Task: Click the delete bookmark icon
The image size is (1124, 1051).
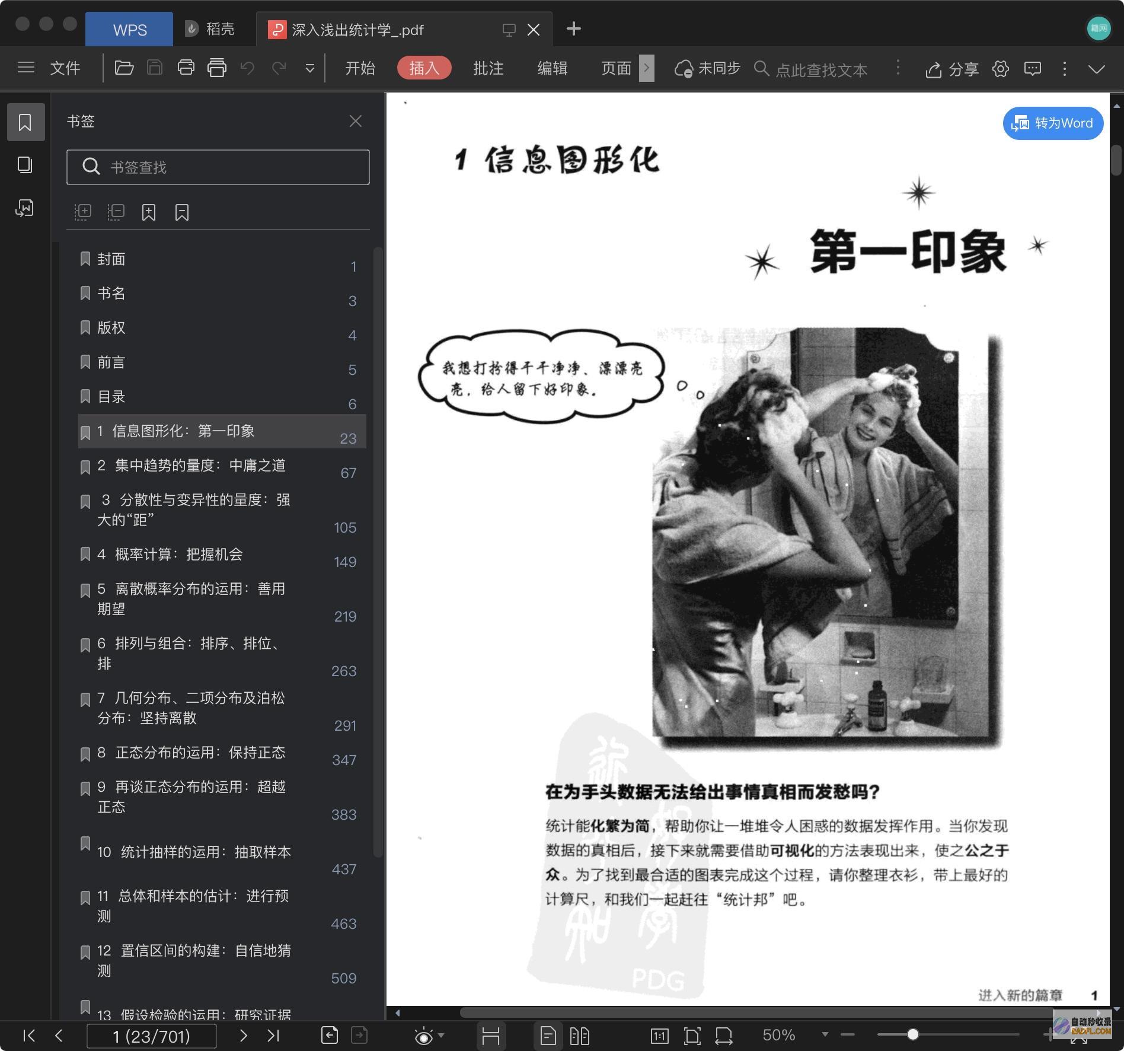Action: click(x=182, y=212)
